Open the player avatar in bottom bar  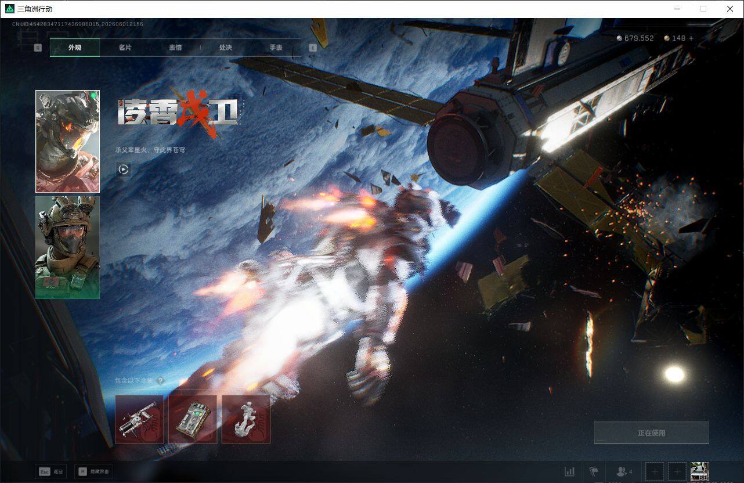coord(699,471)
